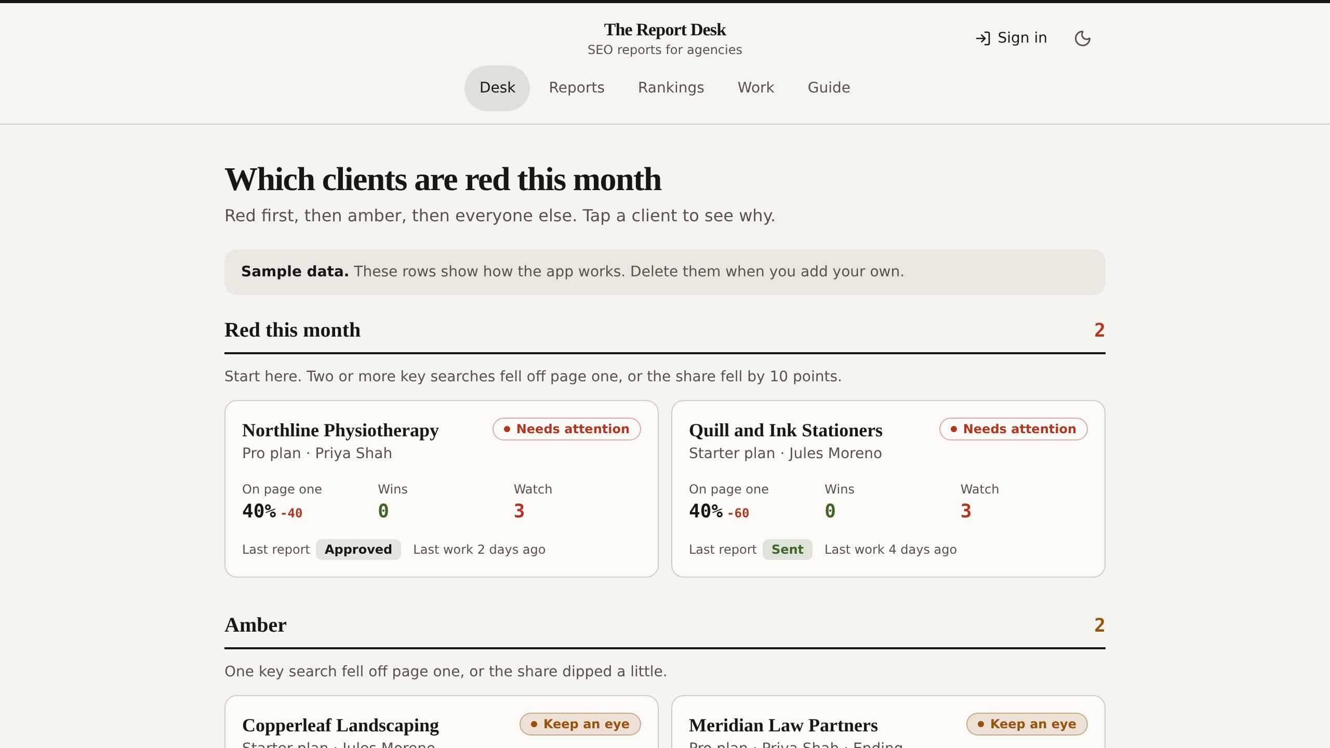Click the Last work 2 days ago text
Screen dimensions: 1330x748
pyautogui.click(x=479, y=550)
